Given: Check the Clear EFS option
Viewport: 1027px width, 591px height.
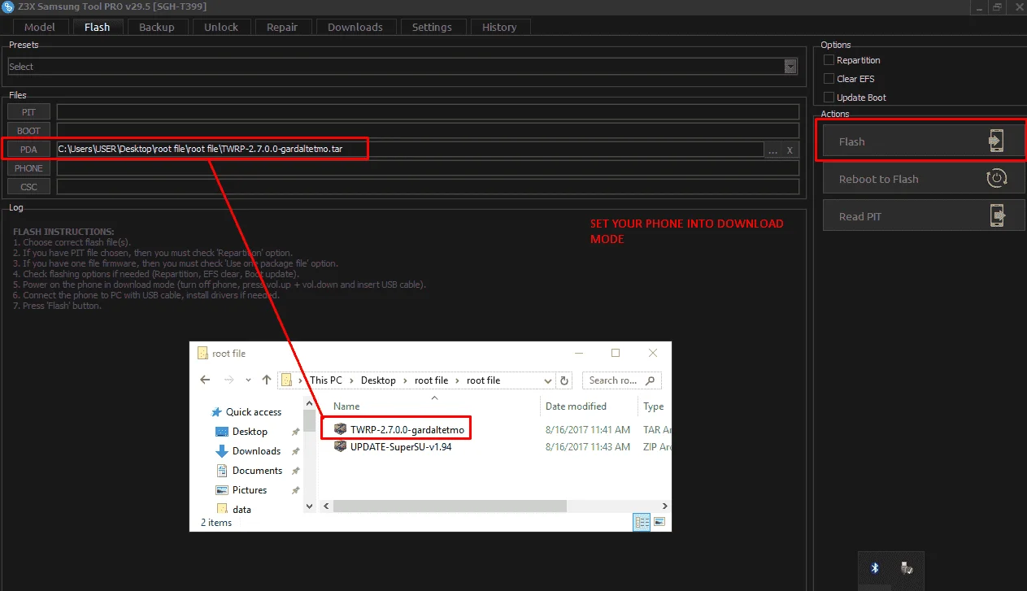Looking at the screenshot, I should 829,79.
